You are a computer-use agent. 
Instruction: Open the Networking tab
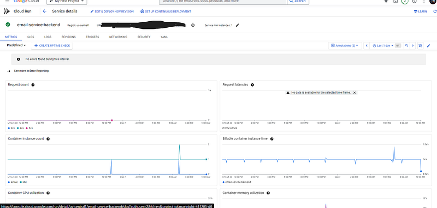click(x=118, y=37)
